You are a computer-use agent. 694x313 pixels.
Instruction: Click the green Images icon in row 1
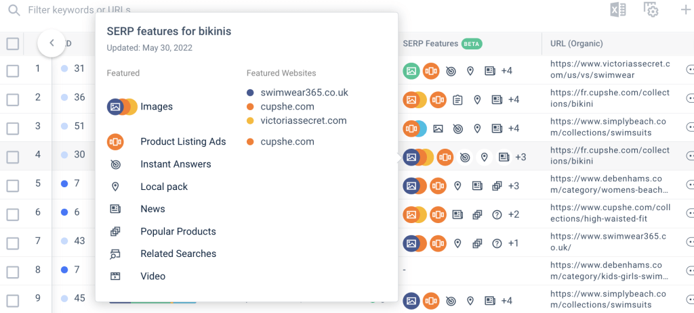pos(411,70)
